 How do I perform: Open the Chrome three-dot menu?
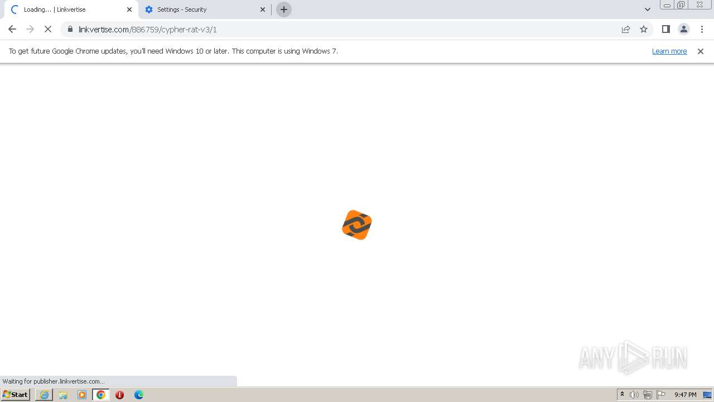pyautogui.click(x=702, y=29)
